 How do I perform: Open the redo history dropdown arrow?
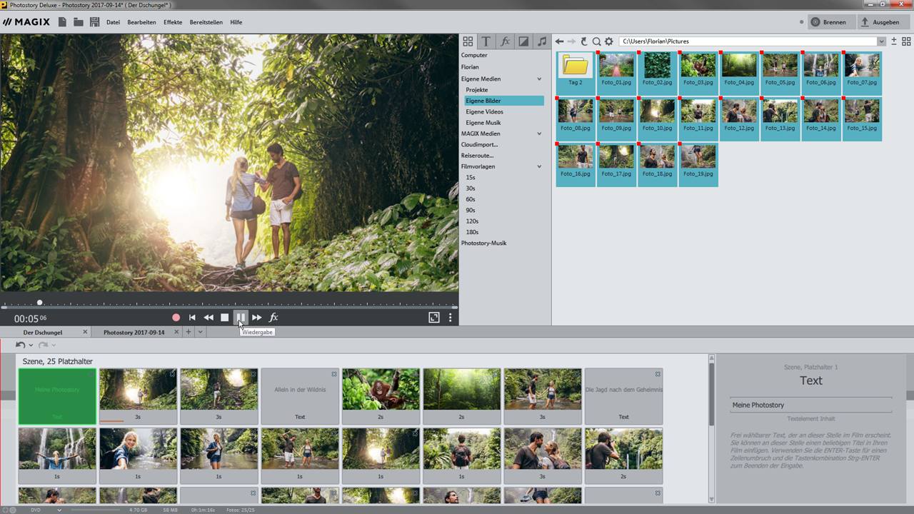(x=54, y=346)
